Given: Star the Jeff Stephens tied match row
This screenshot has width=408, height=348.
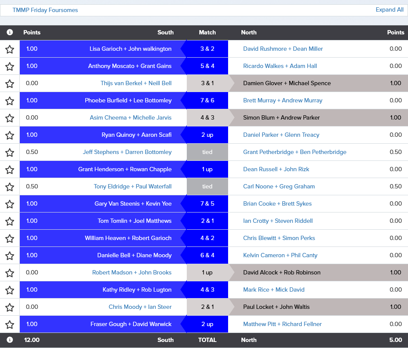Looking at the screenshot, I should pyautogui.click(x=9, y=152).
